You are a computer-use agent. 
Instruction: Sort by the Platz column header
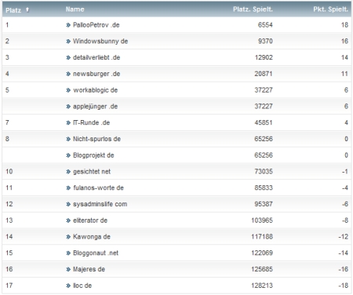[x=13, y=10]
